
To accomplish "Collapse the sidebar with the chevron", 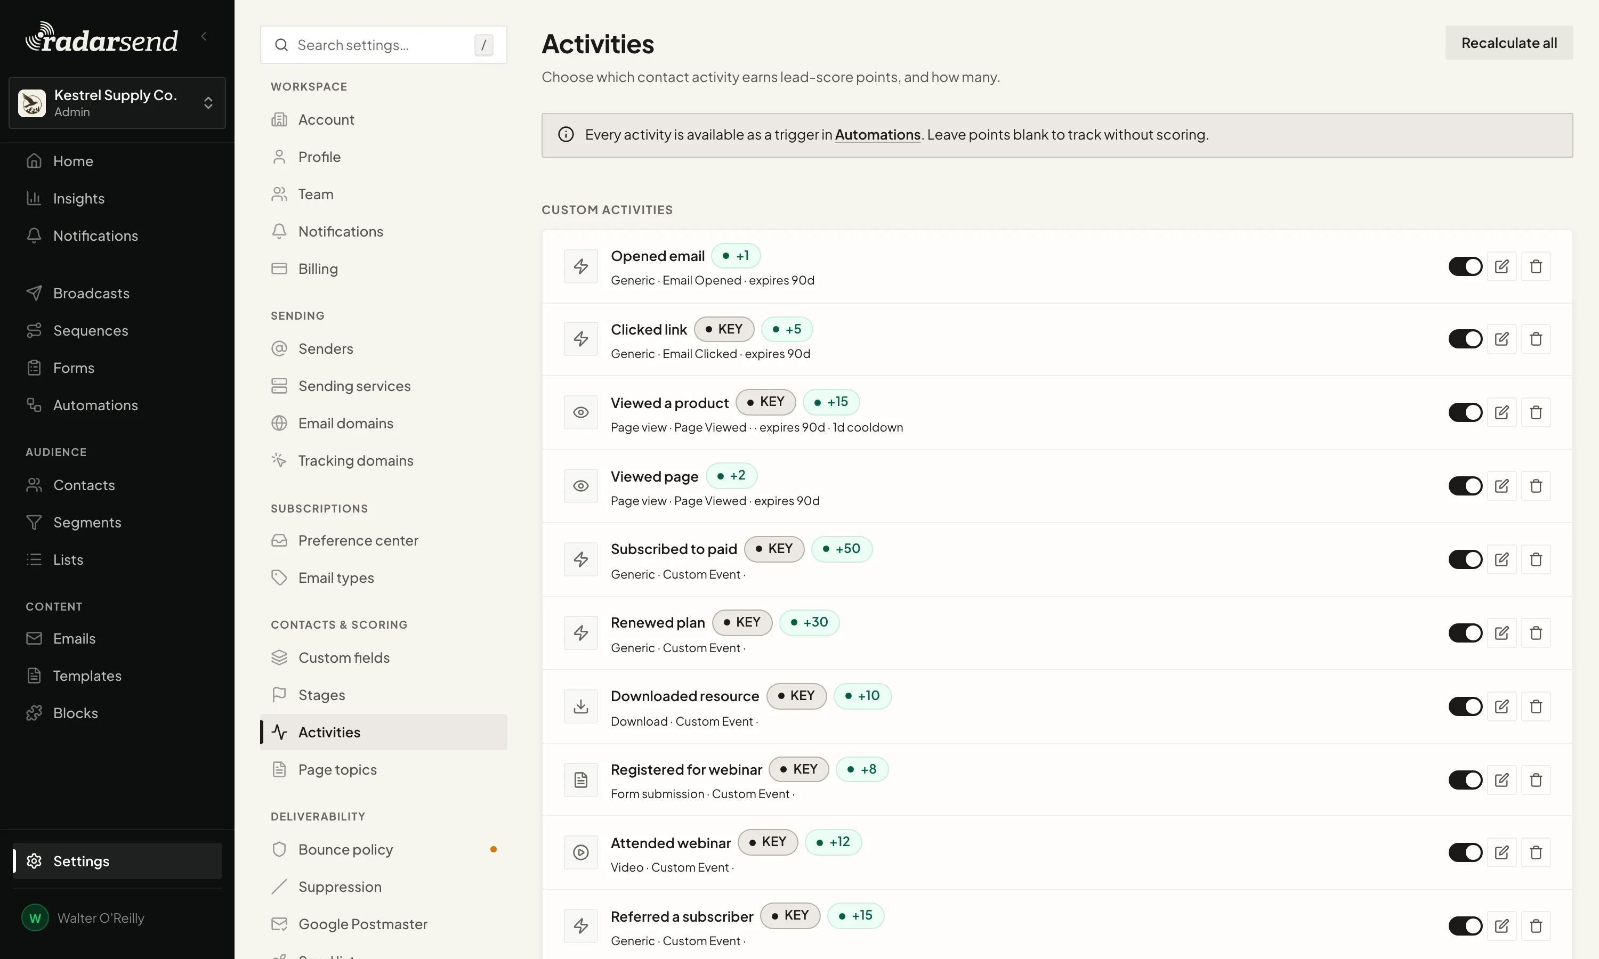I will coord(204,36).
